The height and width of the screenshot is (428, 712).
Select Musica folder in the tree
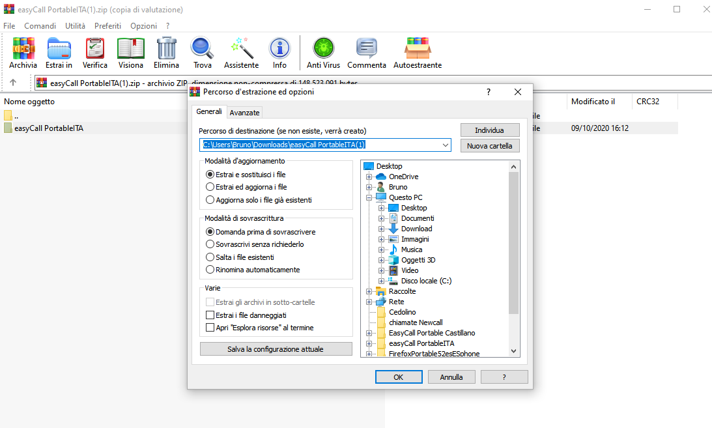[x=412, y=250]
